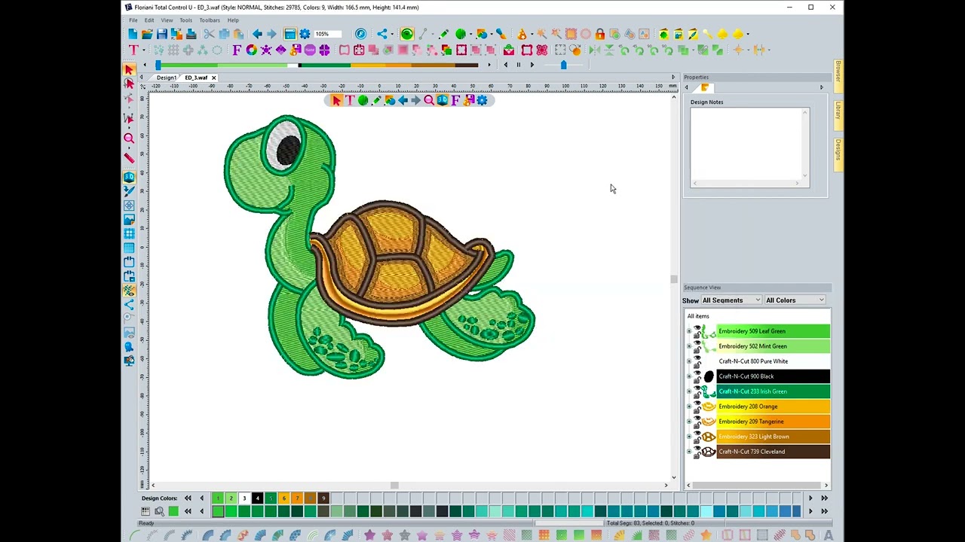Select design color 4 black swatch

(x=257, y=498)
